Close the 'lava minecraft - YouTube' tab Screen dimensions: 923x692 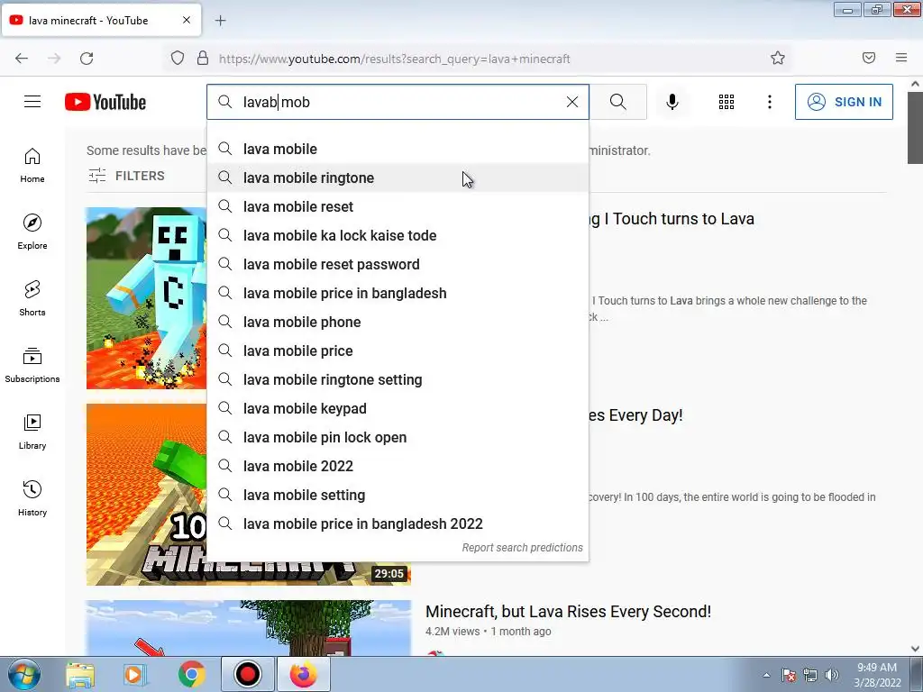point(187,20)
